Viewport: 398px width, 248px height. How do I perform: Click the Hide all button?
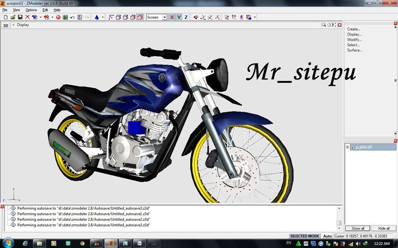[x=384, y=228]
